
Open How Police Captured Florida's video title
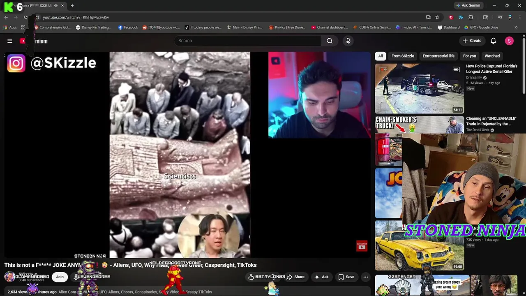coord(491,69)
